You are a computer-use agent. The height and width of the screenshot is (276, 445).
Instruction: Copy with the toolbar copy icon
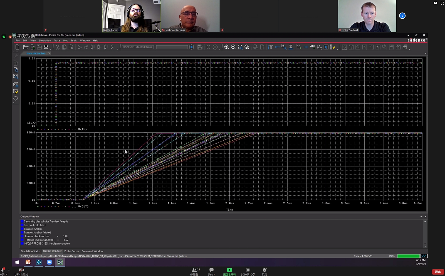[64, 47]
